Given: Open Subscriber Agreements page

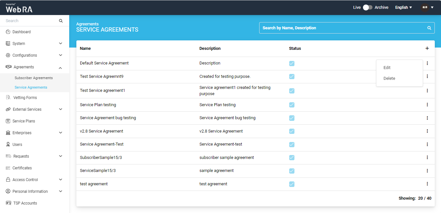Looking at the screenshot, I should coord(34,78).
